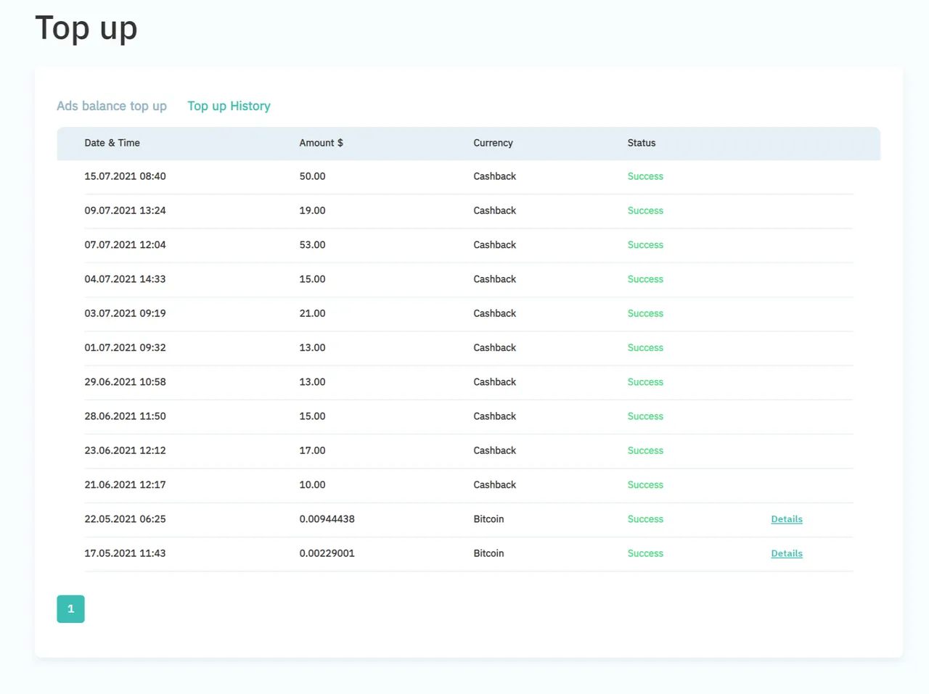Switch to Ads balance top up tab

point(112,106)
